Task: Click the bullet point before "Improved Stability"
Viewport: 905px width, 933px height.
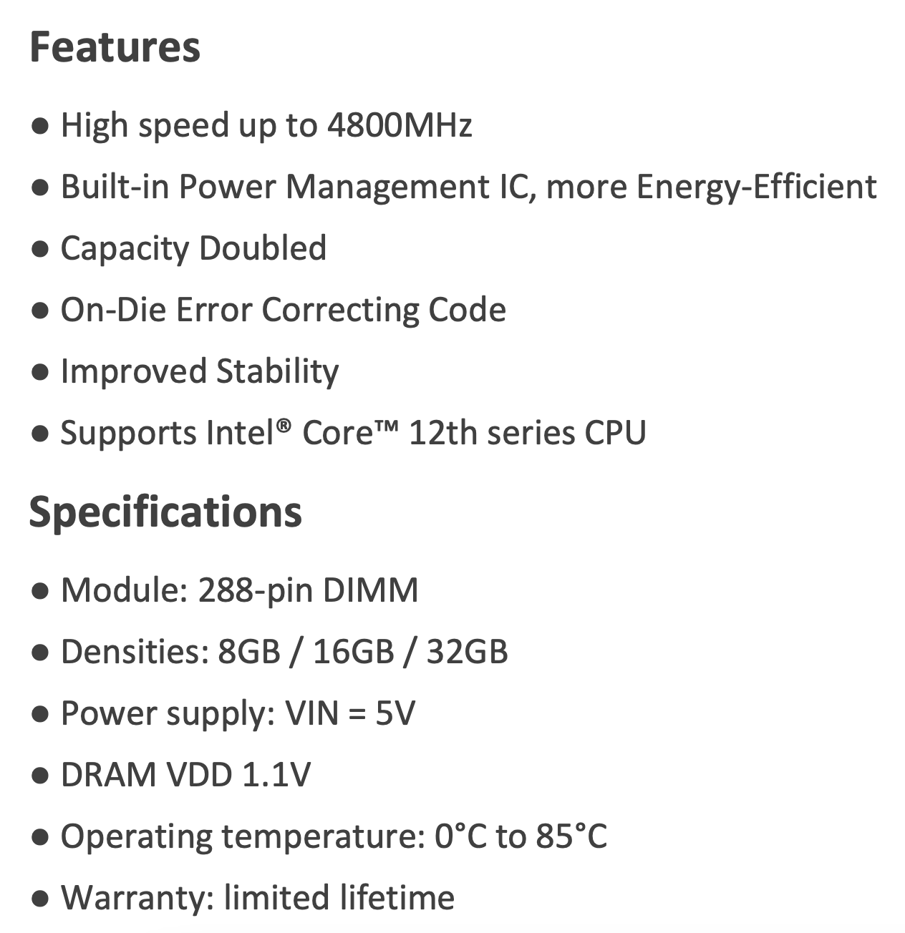Action: [41, 373]
